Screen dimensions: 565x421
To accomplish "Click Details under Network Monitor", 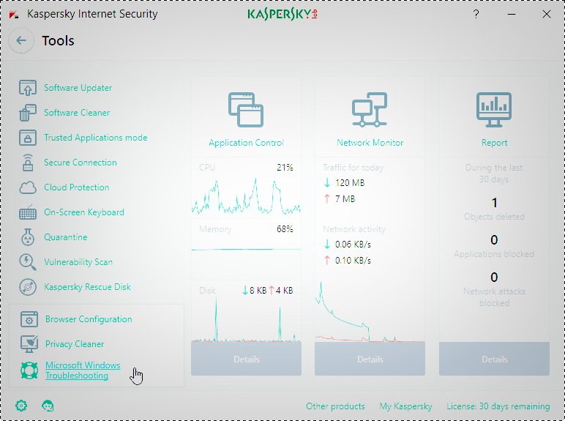I will click(370, 359).
